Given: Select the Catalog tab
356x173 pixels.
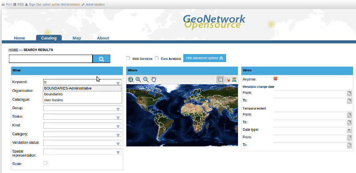Looking at the screenshot, I should tap(49, 38).
